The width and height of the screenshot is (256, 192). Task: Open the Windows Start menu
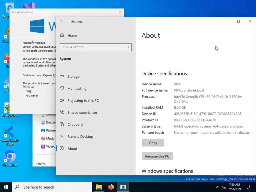click(6, 187)
